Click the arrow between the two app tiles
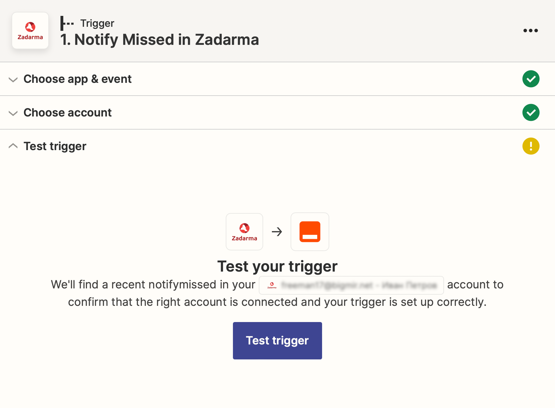555x408 pixels. (277, 232)
